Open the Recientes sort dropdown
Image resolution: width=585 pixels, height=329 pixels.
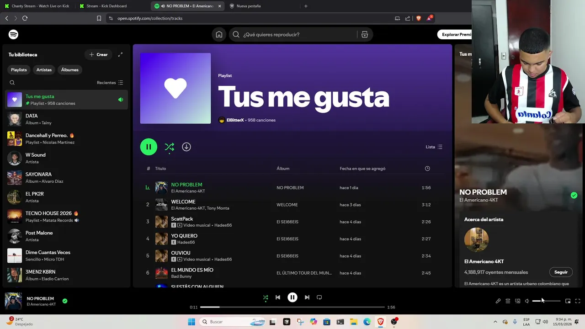click(110, 83)
